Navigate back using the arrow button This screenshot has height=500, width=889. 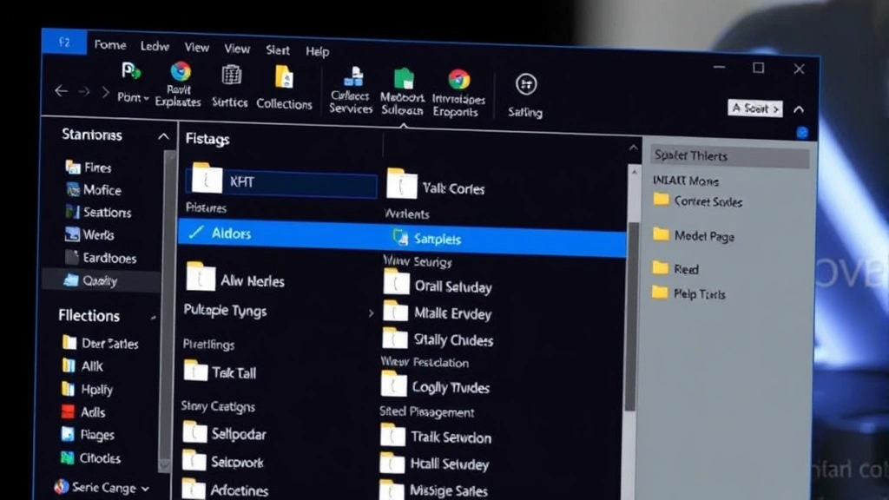tap(61, 90)
